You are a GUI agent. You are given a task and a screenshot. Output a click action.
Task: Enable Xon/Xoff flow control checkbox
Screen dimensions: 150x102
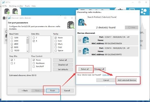[34, 66]
